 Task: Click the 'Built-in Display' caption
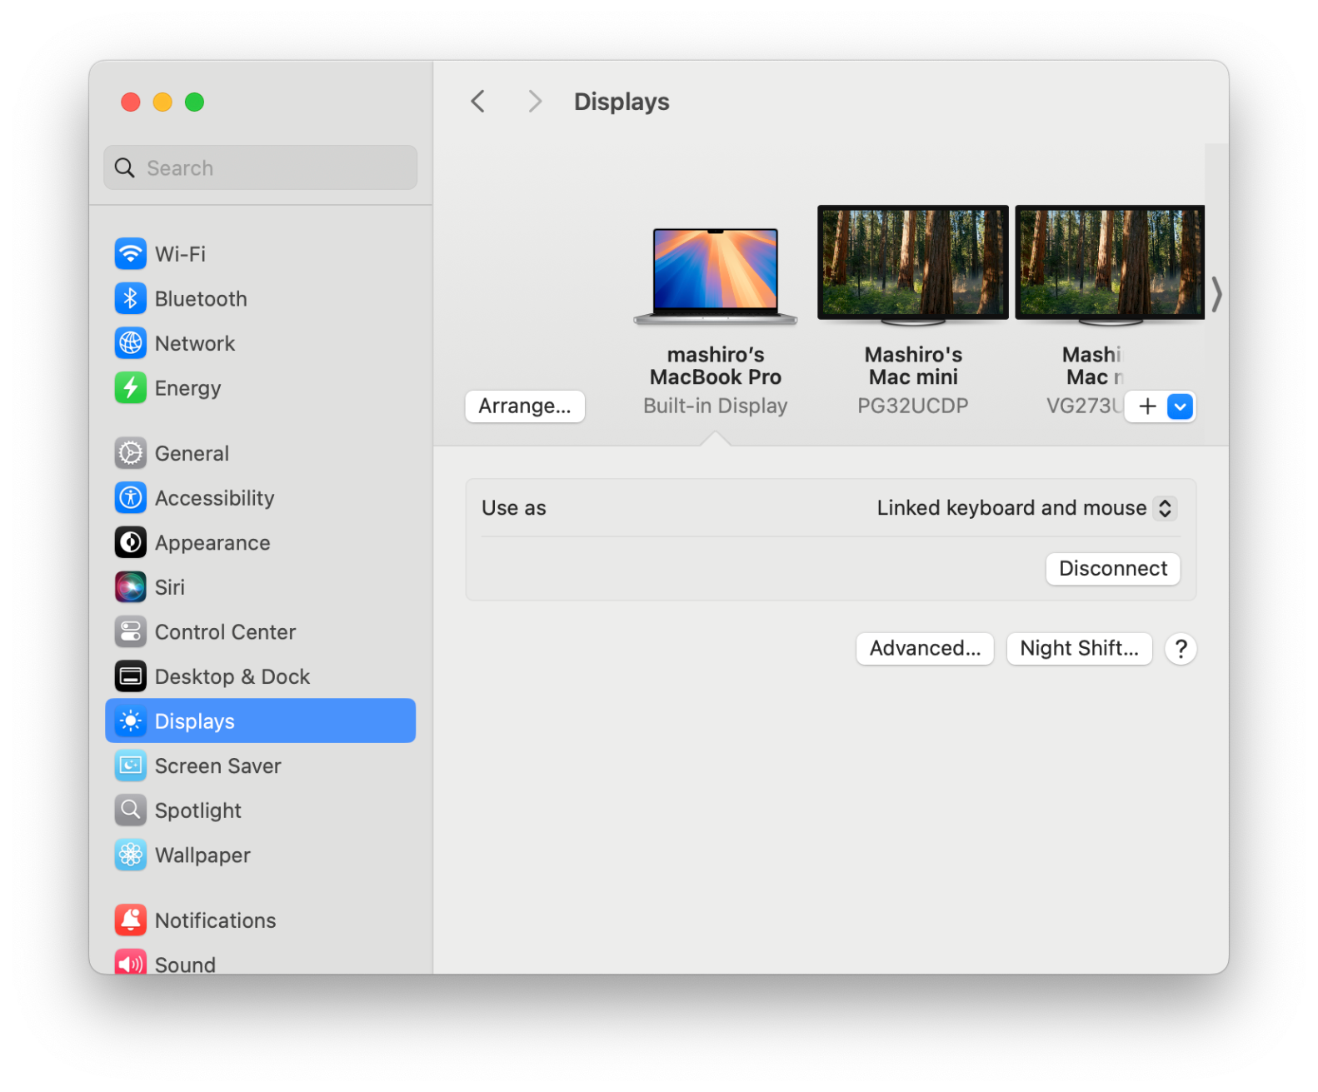[x=715, y=406]
